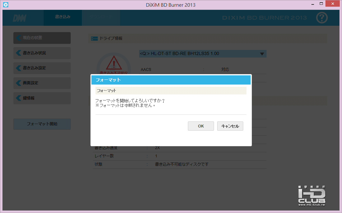
Task: Select 画面設定 sidebar item
Action: [42, 83]
